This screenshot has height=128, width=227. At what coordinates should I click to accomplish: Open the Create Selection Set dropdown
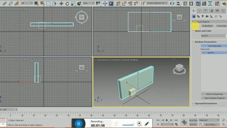pos(157,3)
